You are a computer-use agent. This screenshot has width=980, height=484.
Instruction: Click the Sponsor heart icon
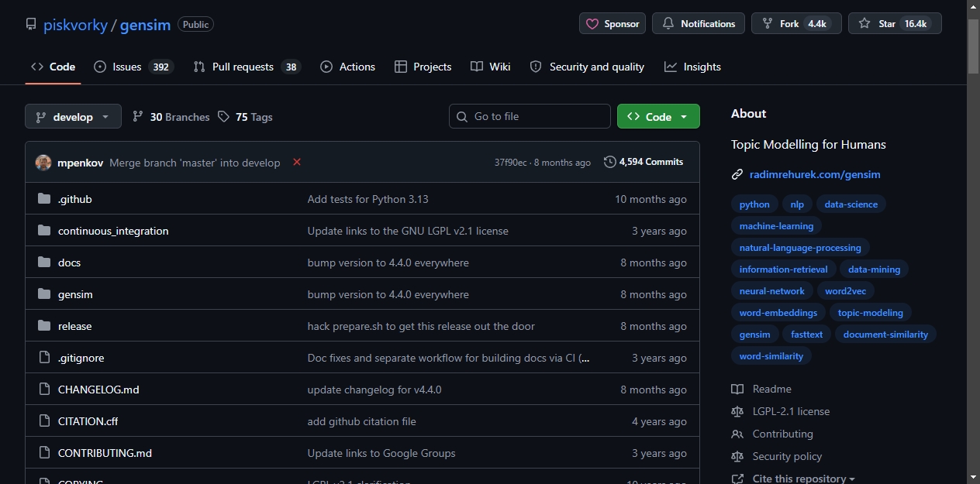pos(592,24)
